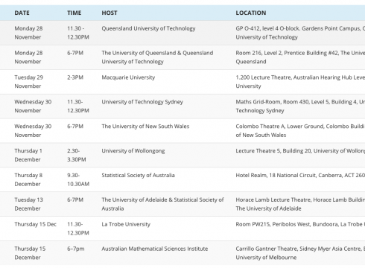This screenshot has height=268, width=365.
Task: Click the TIME column header
Action: point(74,13)
